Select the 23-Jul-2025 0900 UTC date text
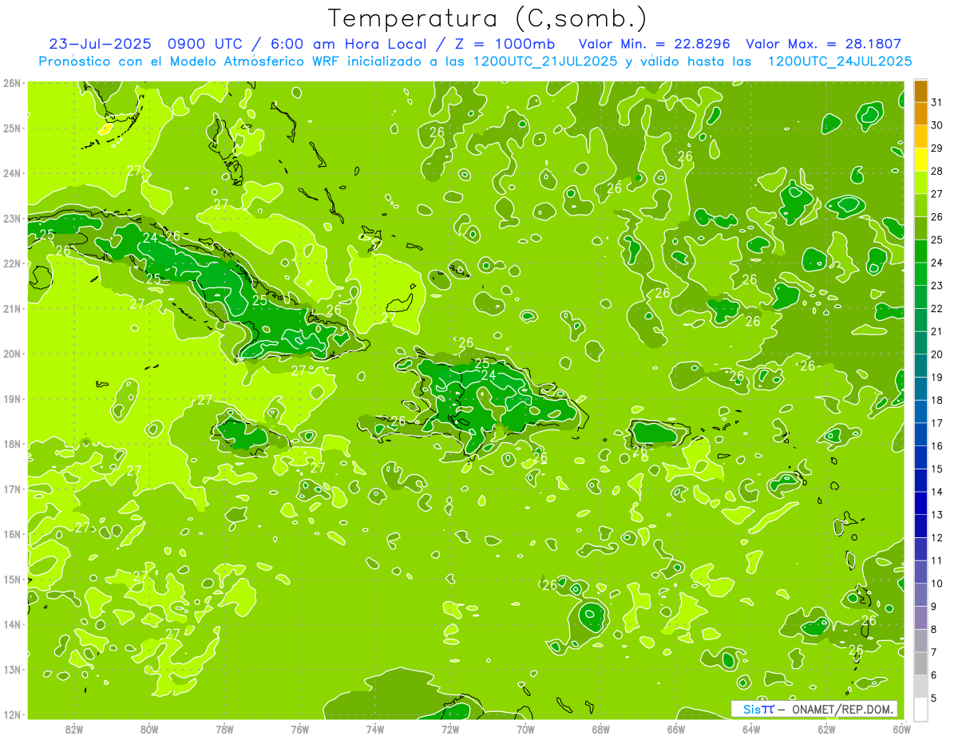958x740 pixels. (144, 44)
